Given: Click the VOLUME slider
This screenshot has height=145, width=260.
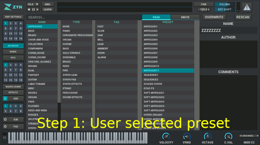Looking at the screenshot, I should [x=225, y=4].
